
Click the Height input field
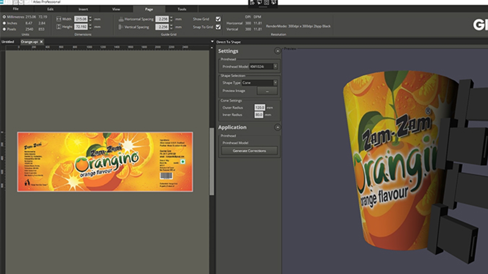click(81, 27)
